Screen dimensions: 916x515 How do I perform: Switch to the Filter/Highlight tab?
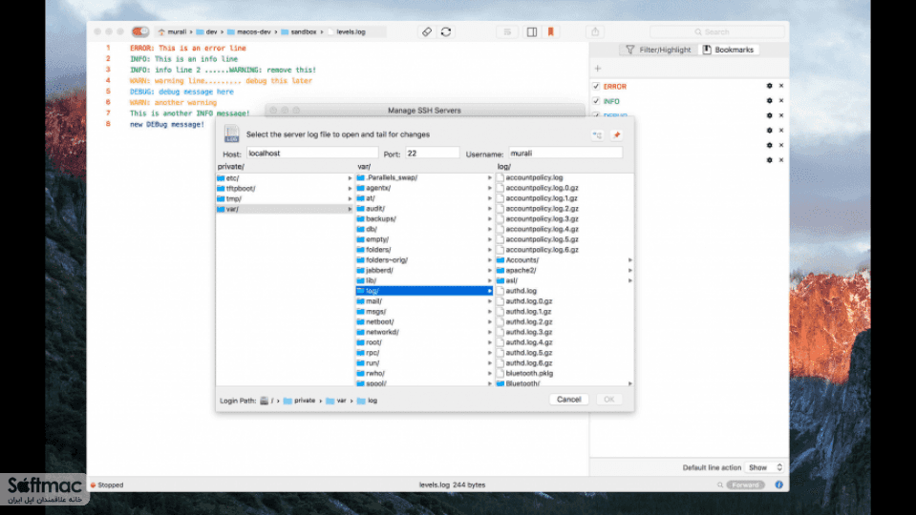[x=658, y=50]
